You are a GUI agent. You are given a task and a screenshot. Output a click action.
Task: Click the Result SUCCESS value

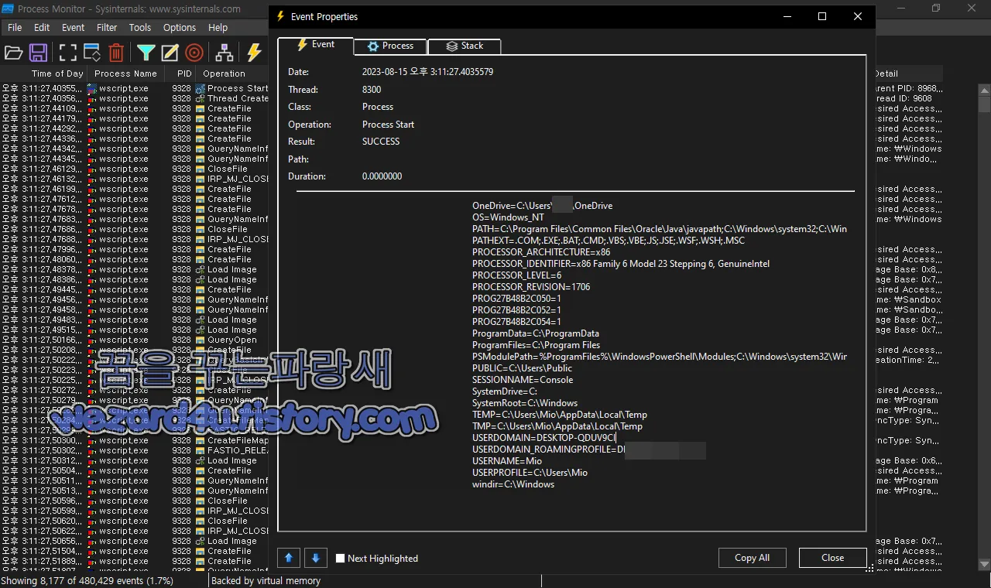click(x=381, y=142)
